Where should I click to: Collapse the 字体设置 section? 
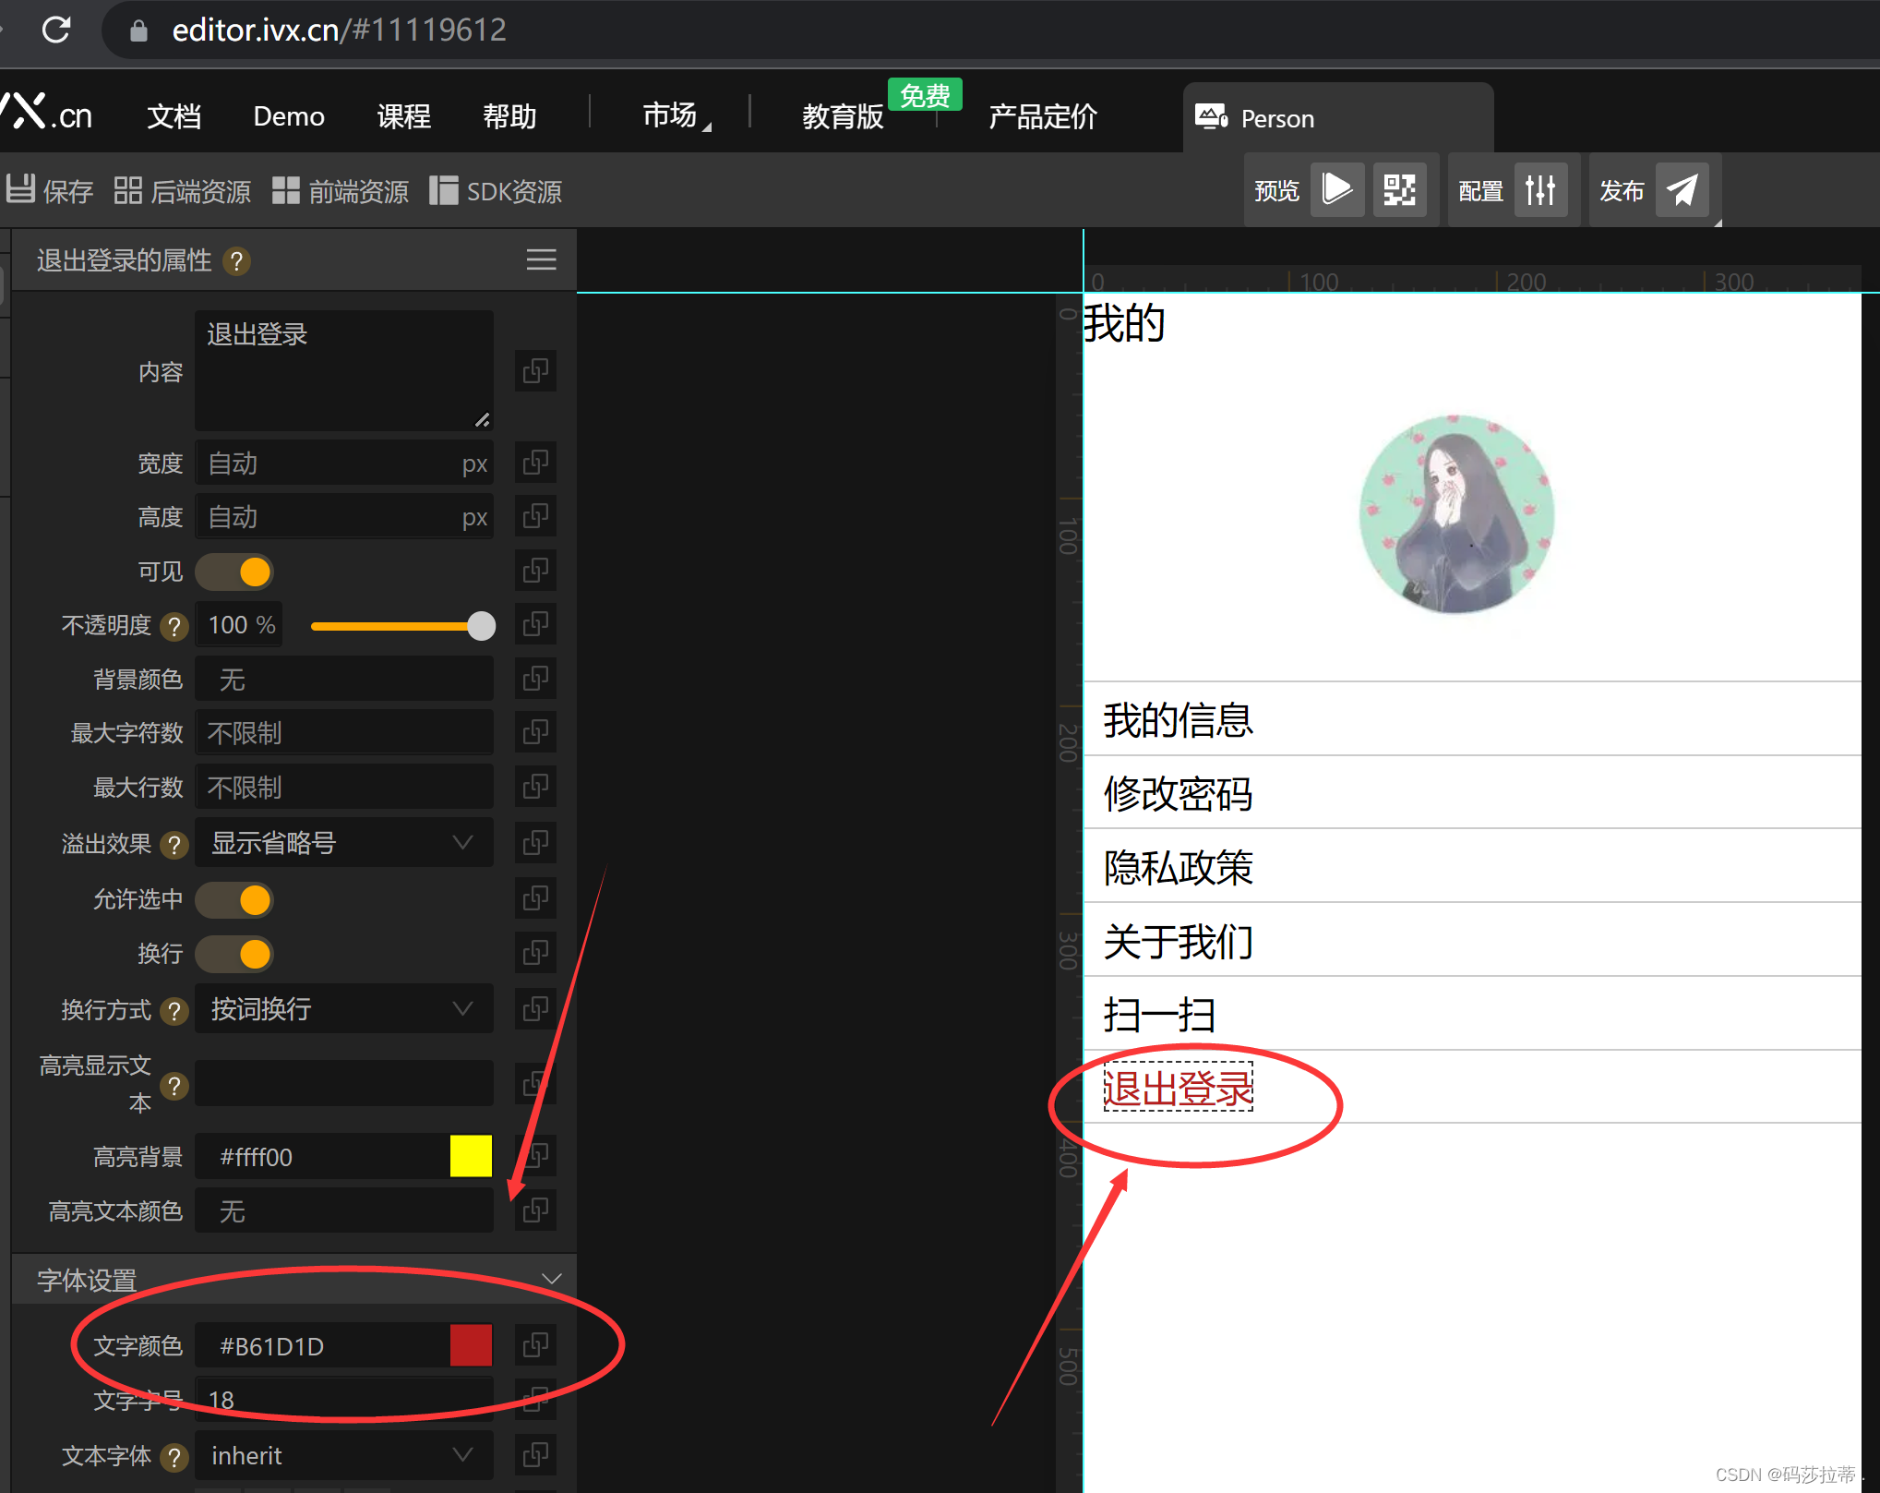point(552,1279)
